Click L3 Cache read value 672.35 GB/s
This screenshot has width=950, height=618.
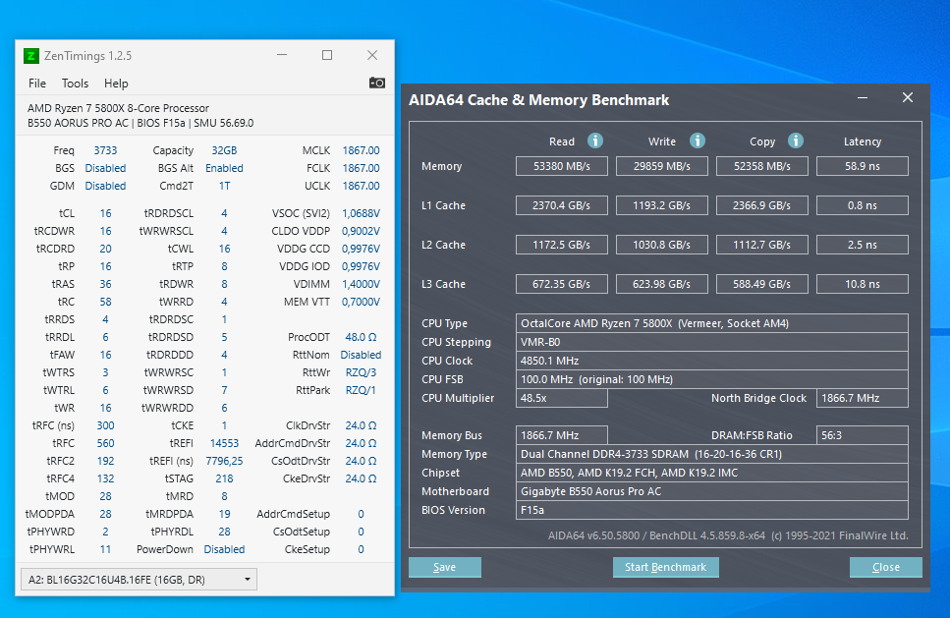pos(562,284)
